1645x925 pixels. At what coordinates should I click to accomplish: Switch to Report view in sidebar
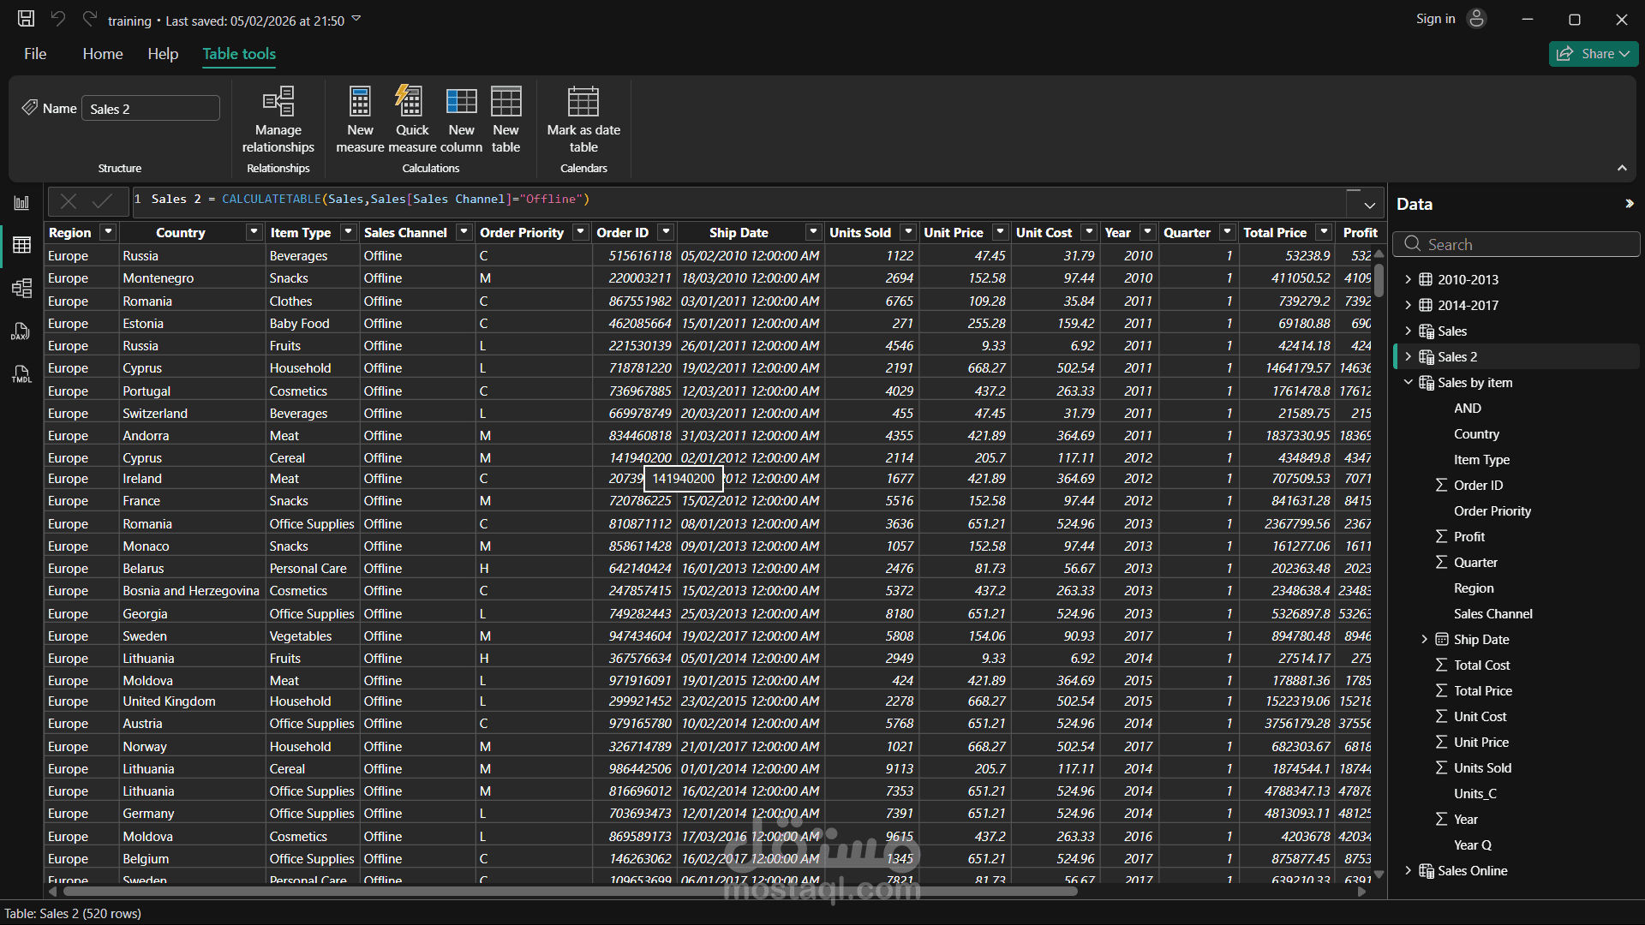[21, 203]
